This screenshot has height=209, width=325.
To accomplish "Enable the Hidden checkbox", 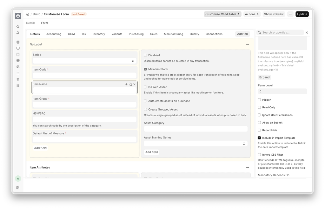I will 259,100.
